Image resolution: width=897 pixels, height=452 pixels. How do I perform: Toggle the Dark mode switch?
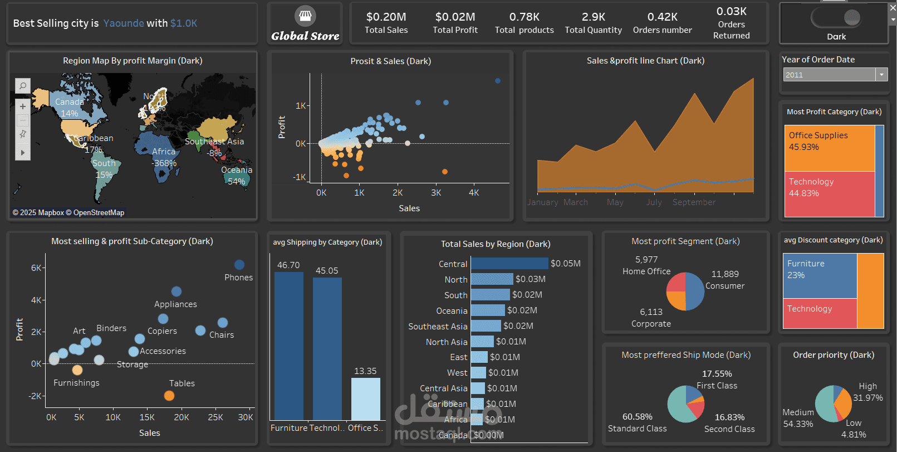[x=836, y=18]
